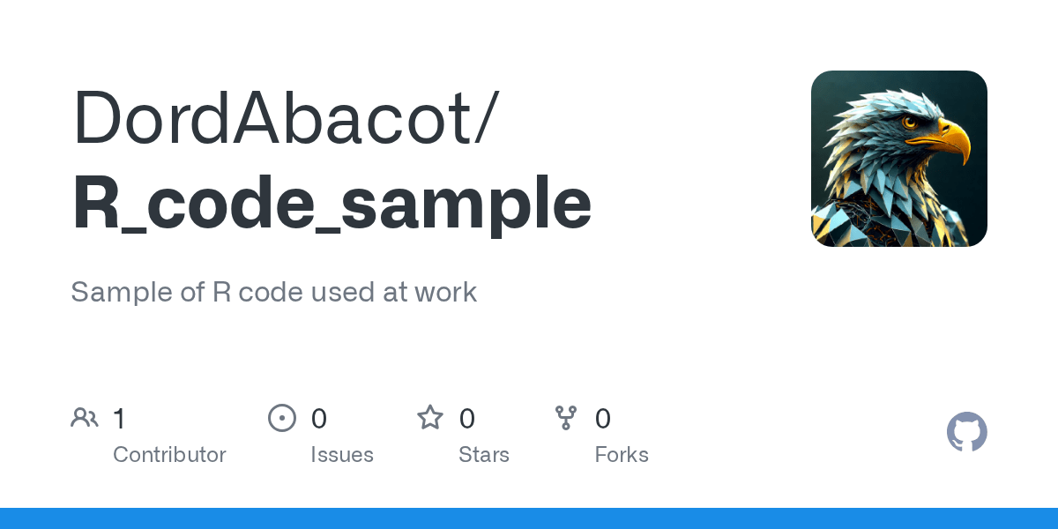Click the slash after DordAbacot

pos(486,118)
